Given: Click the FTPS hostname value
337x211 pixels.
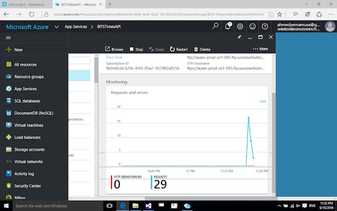Looking at the screenshot, I should pyautogui.click(x=225, y=68).
